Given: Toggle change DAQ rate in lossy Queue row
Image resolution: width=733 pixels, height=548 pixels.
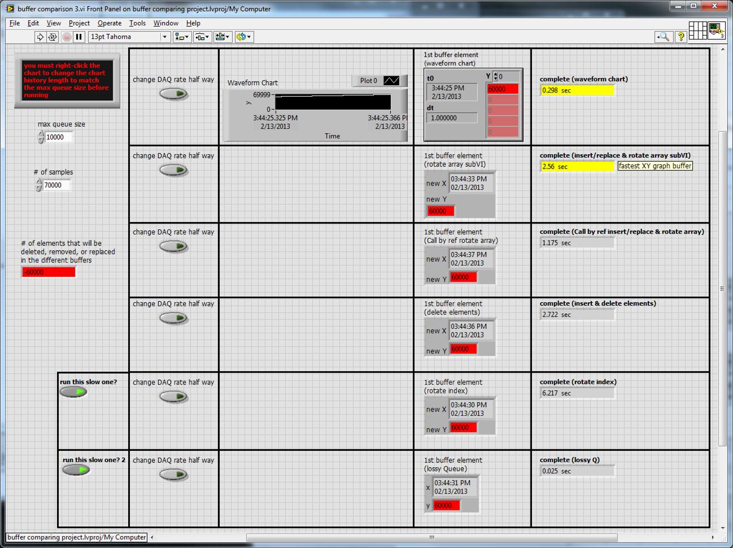Looking at the screenshot, I should pyautogui.click(x=173, y=475).
